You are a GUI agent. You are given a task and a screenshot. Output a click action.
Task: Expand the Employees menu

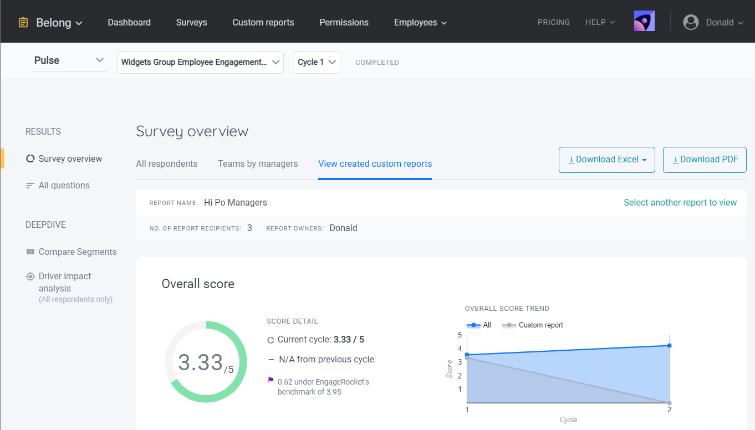pyautogui.click(x=421, y=23)
